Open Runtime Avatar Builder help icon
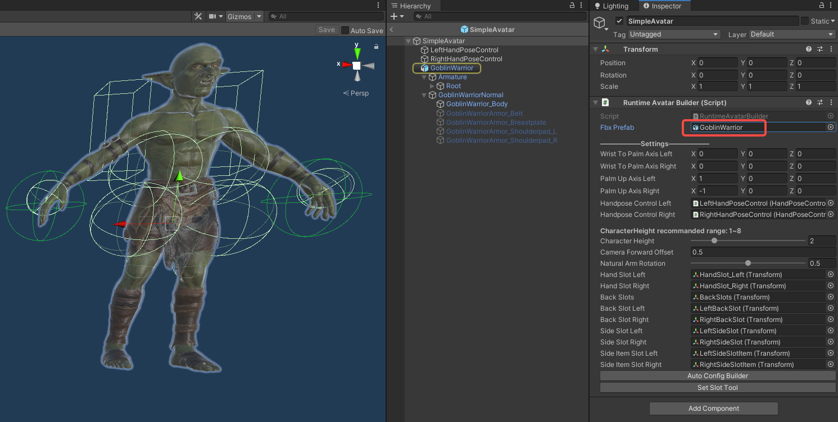 coord(809,102)
